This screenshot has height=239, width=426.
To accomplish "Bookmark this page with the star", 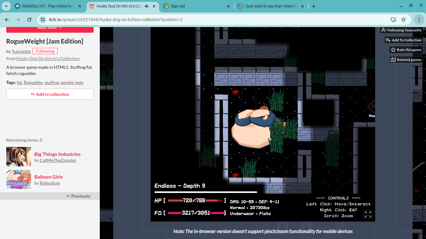I will coord(404,20).
